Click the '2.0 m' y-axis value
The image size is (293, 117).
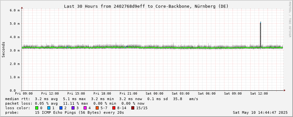click(x=15, y=64)
